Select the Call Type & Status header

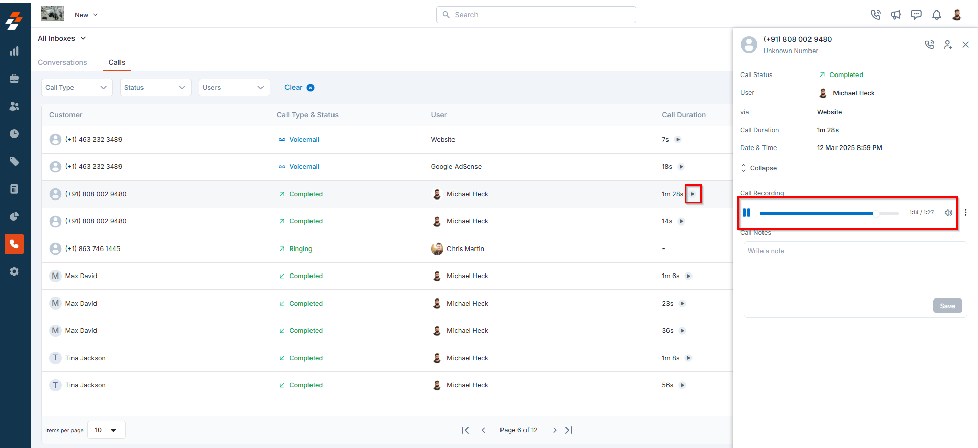[307, 115]
